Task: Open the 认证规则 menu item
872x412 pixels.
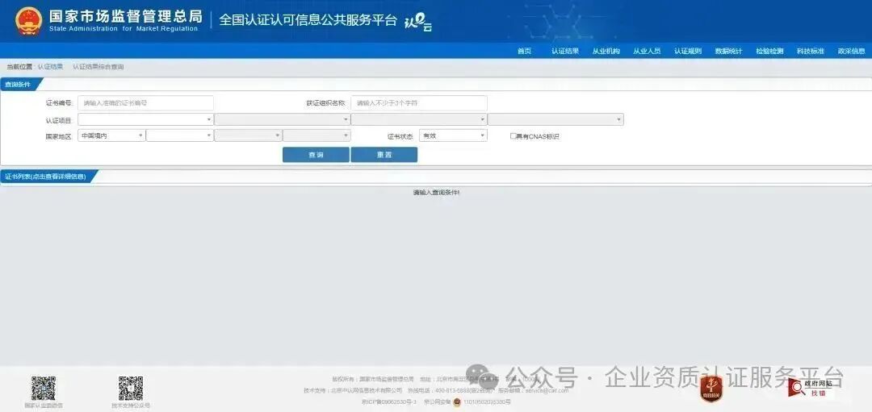Action: point(688,51)
